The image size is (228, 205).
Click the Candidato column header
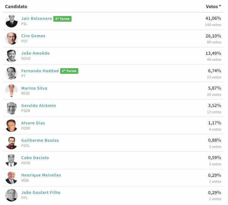pos(16,7)
